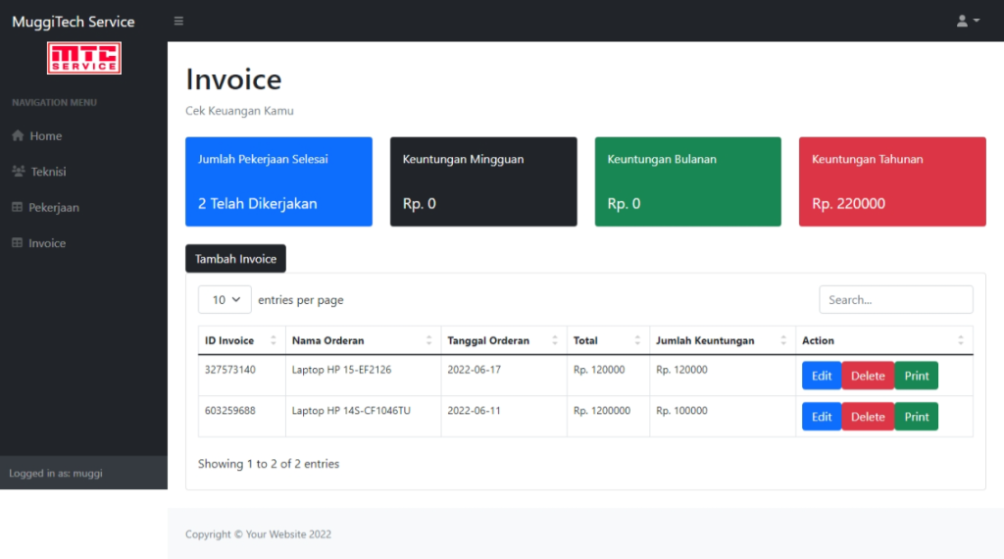
Task: Click the Keuntungan Bulanan green card
Action: [x=687, y=181]
